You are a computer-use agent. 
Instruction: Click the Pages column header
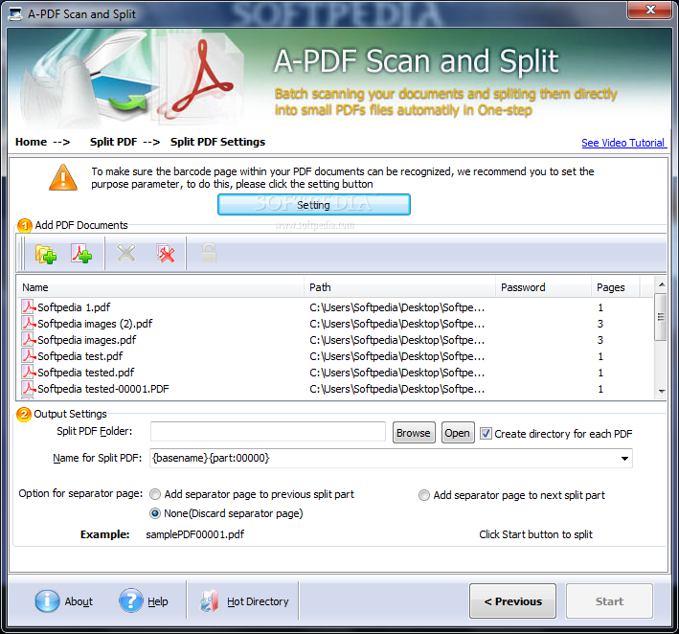[x=615, y=287]
